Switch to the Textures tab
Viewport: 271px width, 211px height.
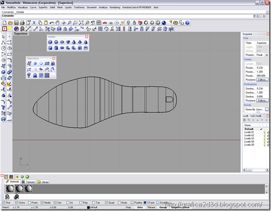pyautogui.click(x=28, y=182)
